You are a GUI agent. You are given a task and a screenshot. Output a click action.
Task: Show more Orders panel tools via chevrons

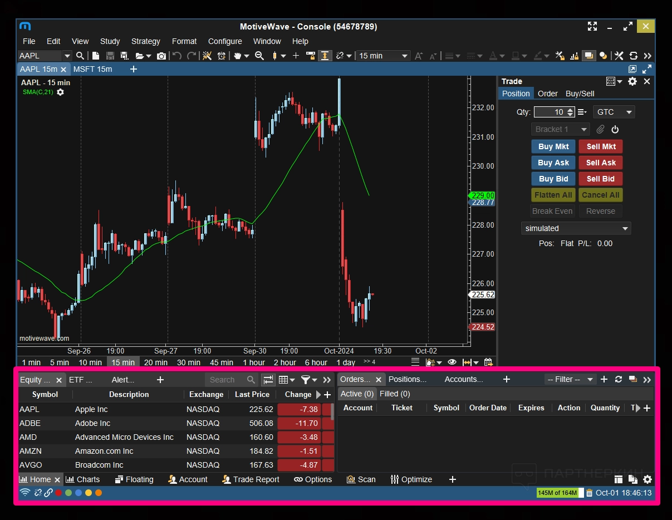[x=647, y=379]
